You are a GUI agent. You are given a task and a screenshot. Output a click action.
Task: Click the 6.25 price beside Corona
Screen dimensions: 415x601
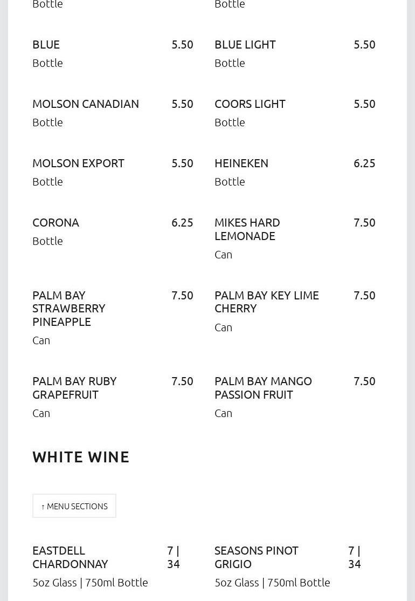182,223
